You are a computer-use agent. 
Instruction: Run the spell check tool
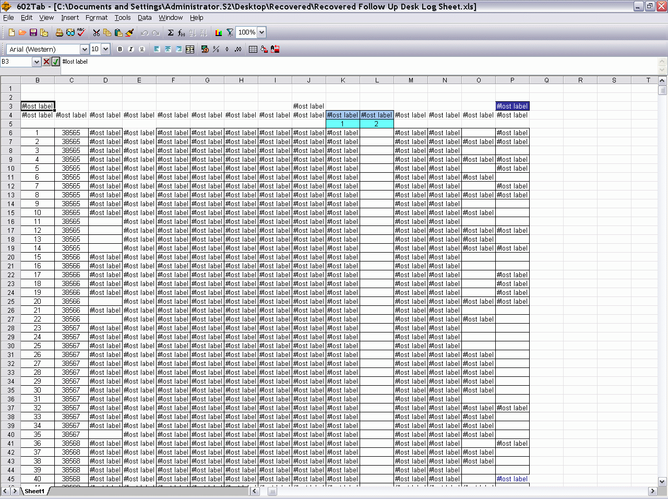81,32
